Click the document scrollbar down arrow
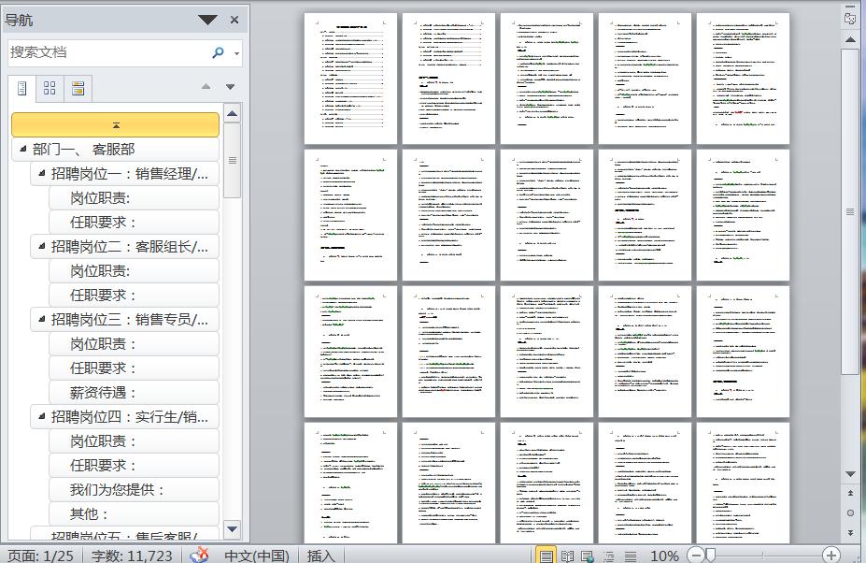Viewport: 866px width, 563px height. 850,473
